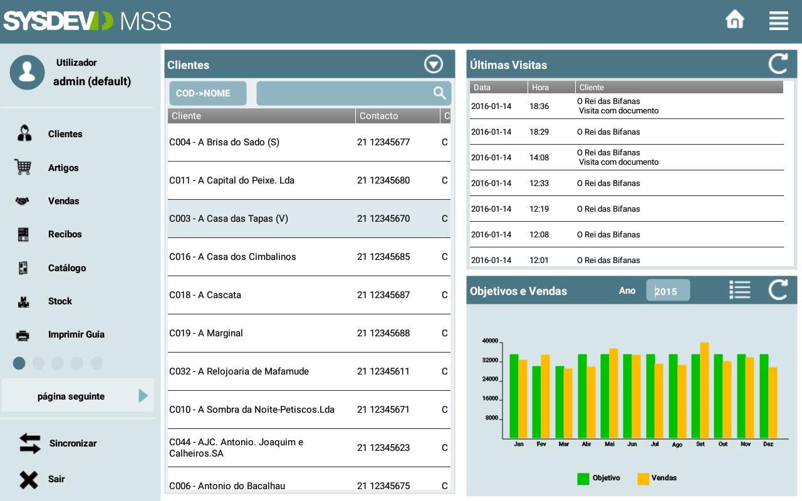Screen dimensions: 802x501
Task: Click the Artigos shopping cart icon
Action: 23,167
